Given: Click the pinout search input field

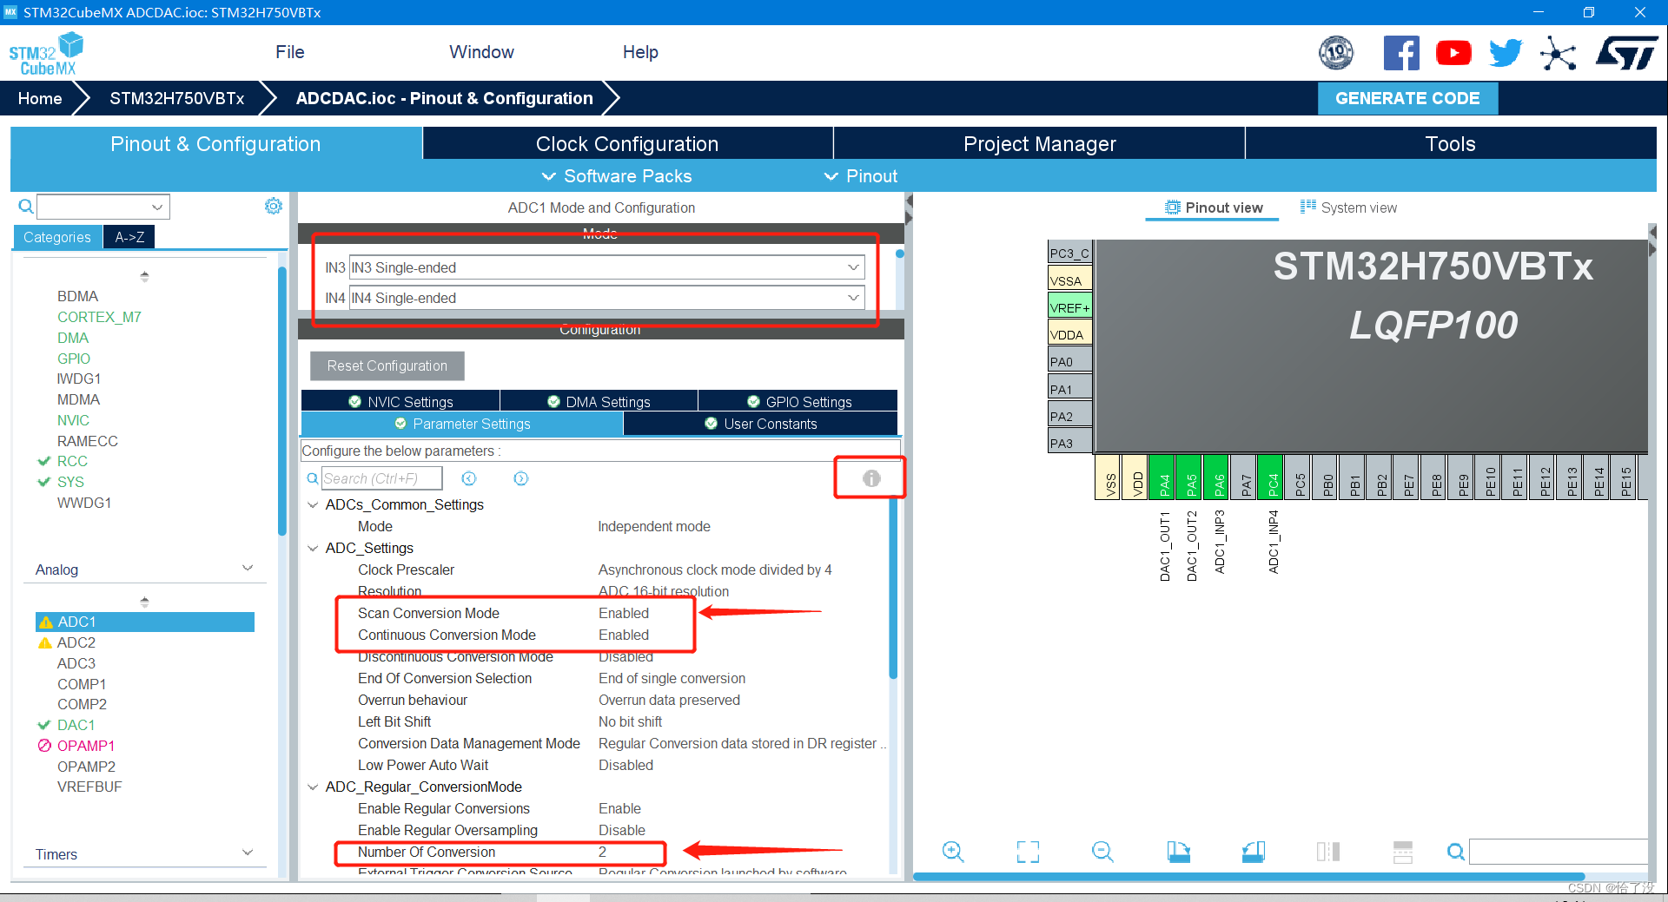Looking at the screenshot, I should point(1559,852).
